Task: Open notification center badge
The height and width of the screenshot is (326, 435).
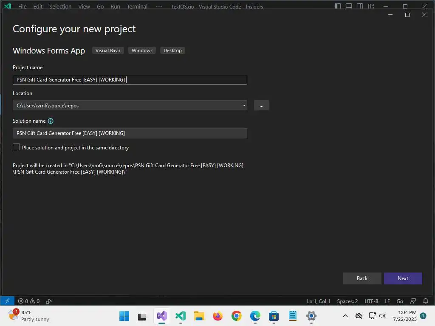Action: [423, 316]
